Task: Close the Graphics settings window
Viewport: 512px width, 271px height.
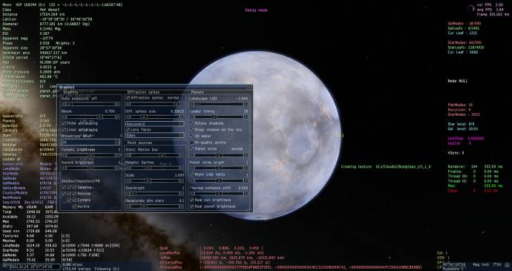Action: (x=249, y=88)
